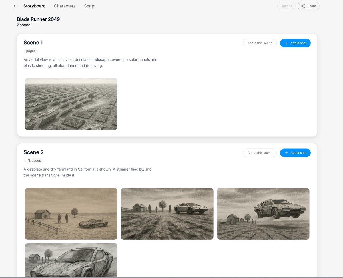Open the Storyboard tab
Viewport: 343px width, 278px height.
click(34, 6)
